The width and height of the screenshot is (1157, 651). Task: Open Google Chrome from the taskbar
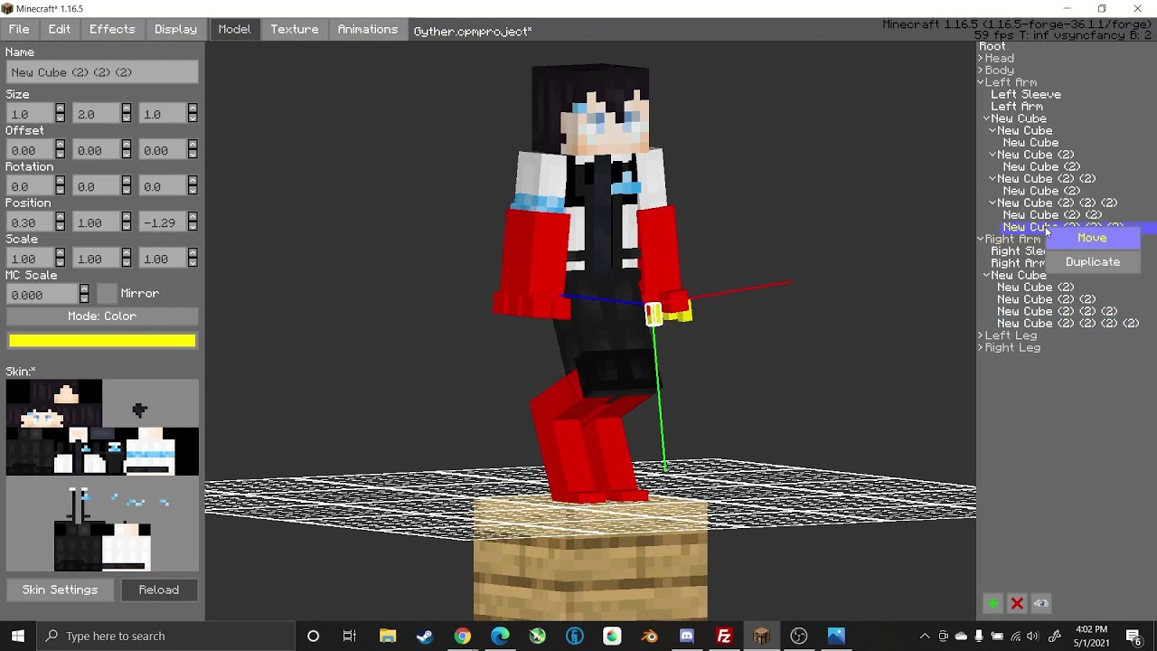click(x=462, y=636)
